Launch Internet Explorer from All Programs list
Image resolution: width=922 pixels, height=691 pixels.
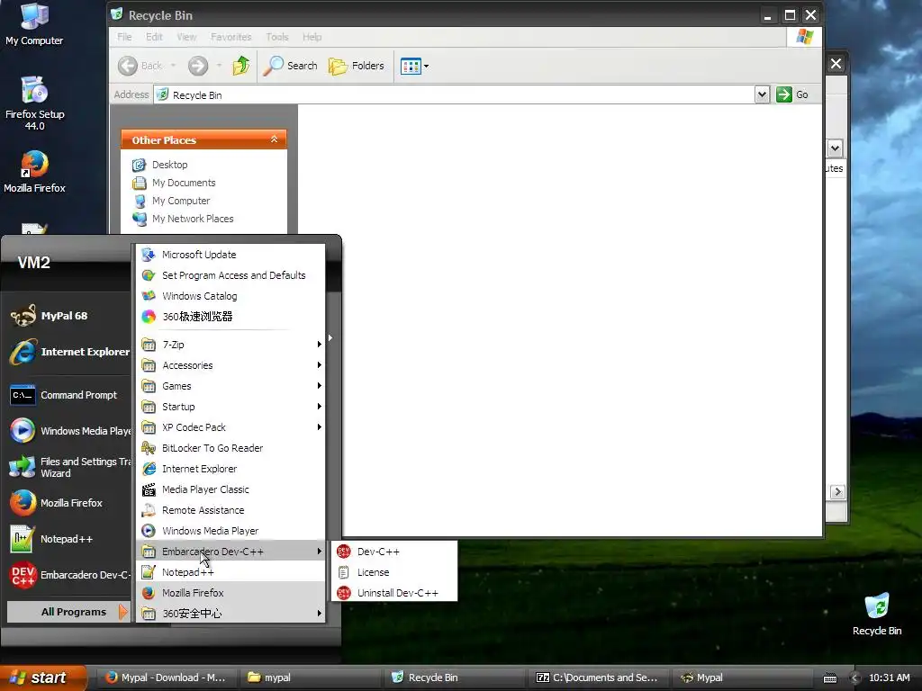pyautogui.click(x=230, y=468)
